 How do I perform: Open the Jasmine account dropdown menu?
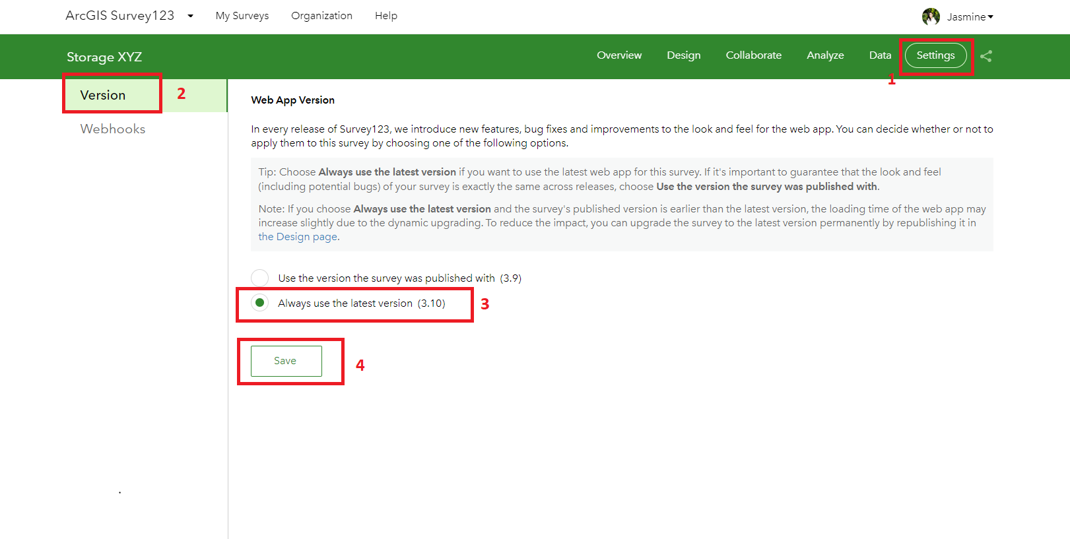tap(970, 16)
